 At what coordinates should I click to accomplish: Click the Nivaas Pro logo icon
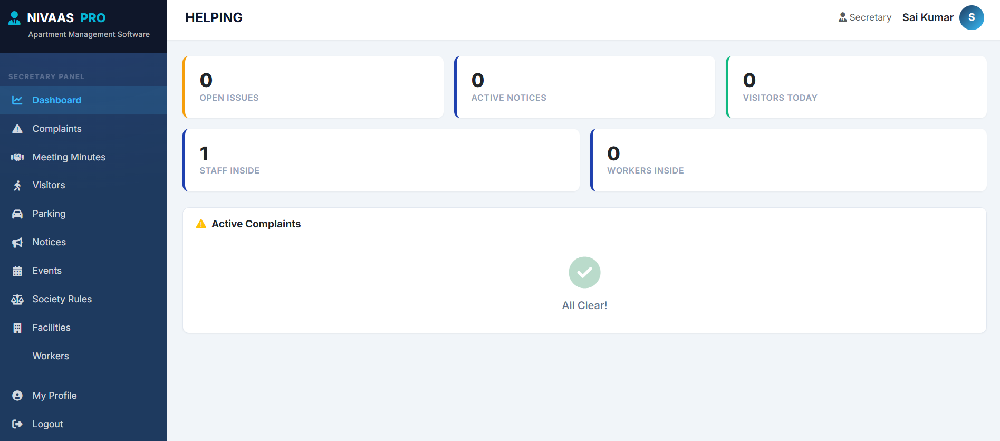coord(15,18)
